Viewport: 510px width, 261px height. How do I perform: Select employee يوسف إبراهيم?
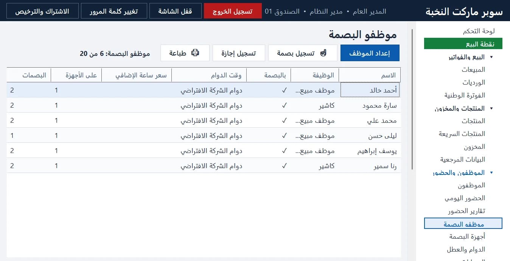pos(377,151)
